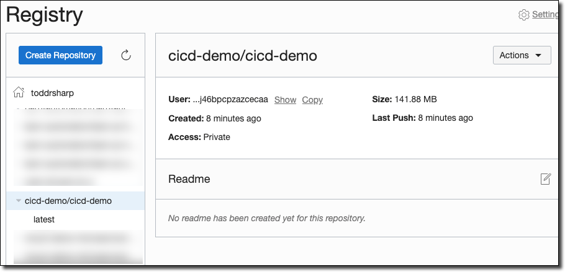Image resolution: width=565 pixels, height=272 pixels.
Task: Click the Readme section heading
Action: [x=189, y=179]
